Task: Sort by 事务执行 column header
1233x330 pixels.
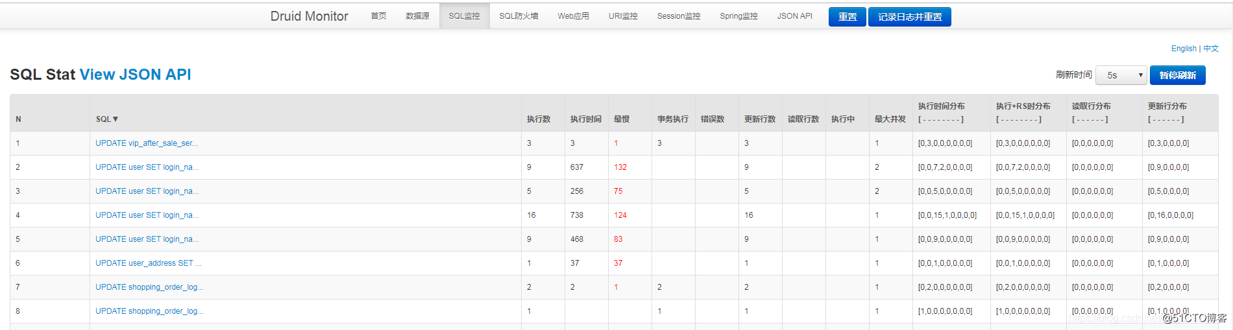Action: (x=672, y=119)
